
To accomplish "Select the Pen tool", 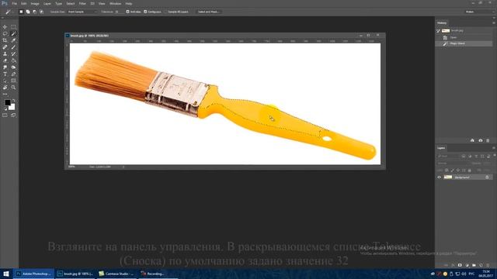I will [13, 74].
